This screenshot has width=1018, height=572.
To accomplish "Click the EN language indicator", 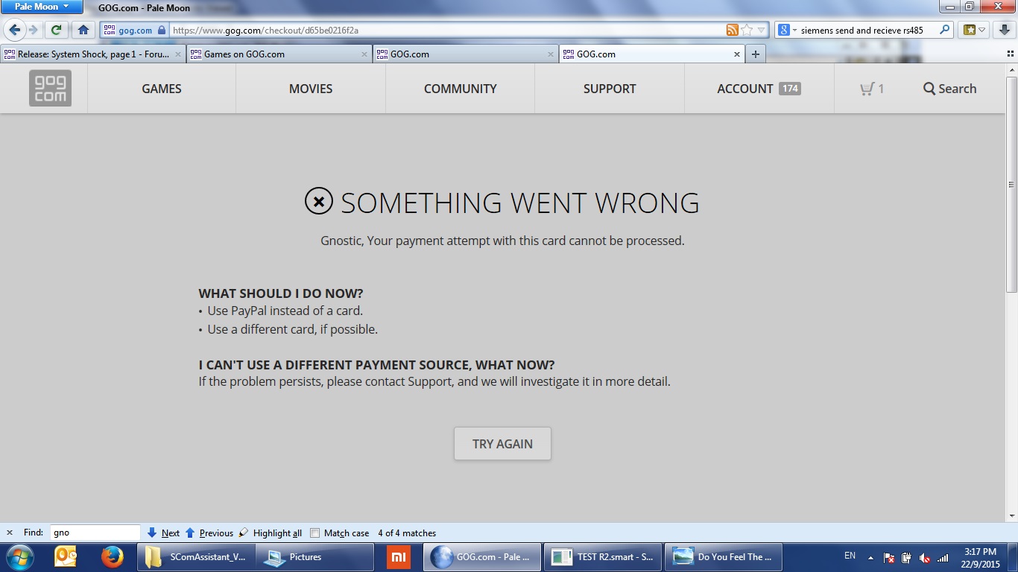I will tap(850, 556).
